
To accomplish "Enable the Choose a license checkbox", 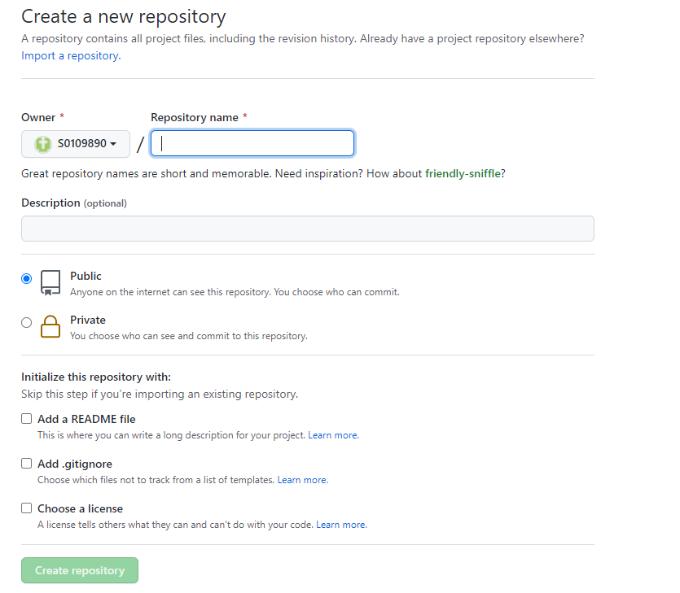I will pyautogui.click(x=26, y=508).
